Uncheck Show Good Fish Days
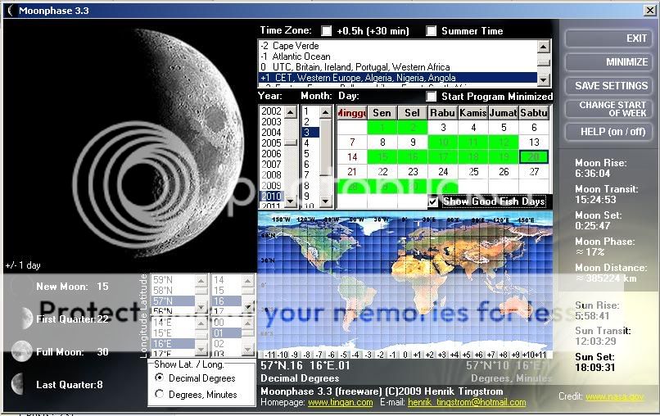 pyautogui.click(x=433, y=201)
